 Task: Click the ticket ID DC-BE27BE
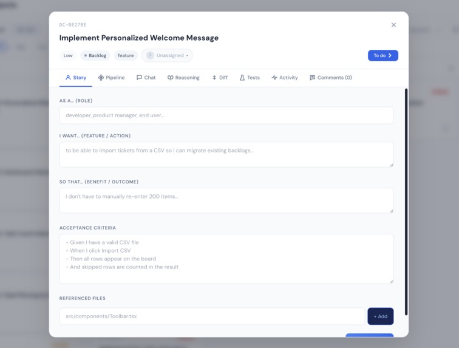(73, 25)
